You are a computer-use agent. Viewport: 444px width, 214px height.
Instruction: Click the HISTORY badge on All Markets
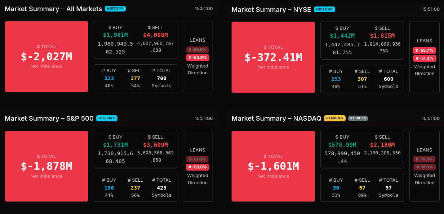click(115, 9)
